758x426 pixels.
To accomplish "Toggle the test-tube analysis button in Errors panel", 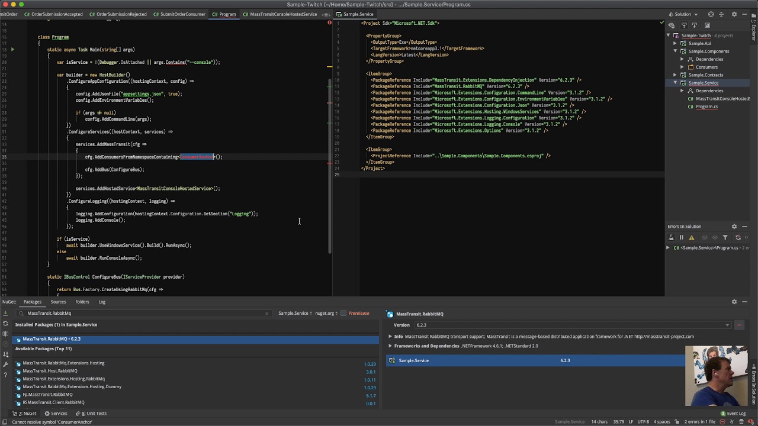I will (x=672, y=237).
